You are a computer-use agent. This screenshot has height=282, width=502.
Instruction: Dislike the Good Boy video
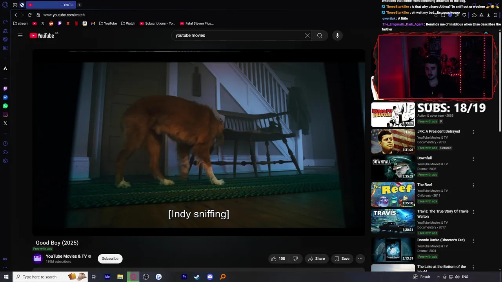coord(295,258)
